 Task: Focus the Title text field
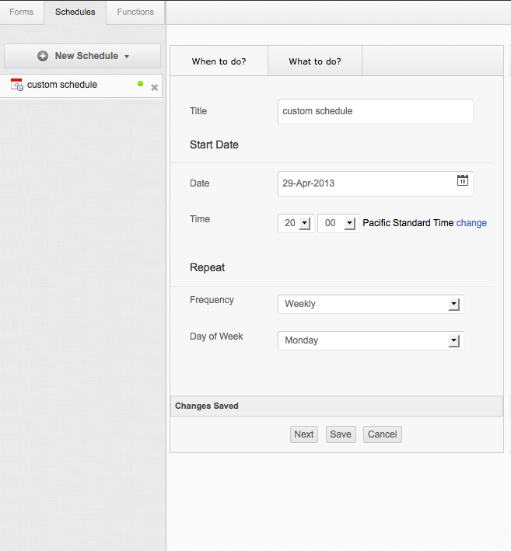(x=375, y=111)
